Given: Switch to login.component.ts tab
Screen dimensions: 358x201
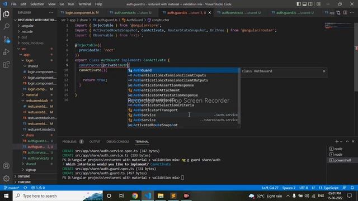Looking at the screenshot, I should coord(79,12).
